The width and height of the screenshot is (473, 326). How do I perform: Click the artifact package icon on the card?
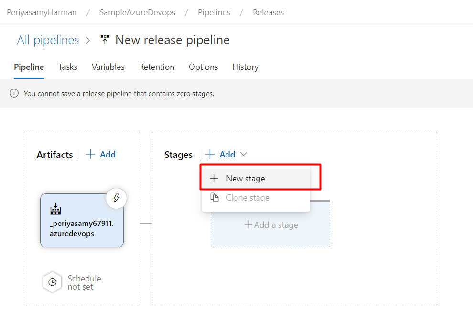55,209
